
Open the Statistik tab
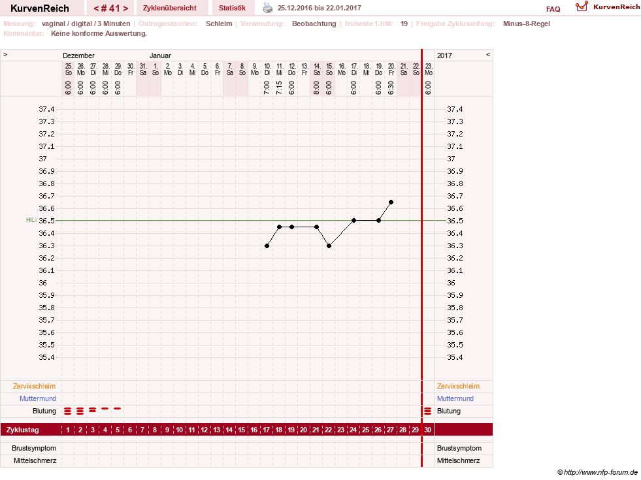point(232,8)
